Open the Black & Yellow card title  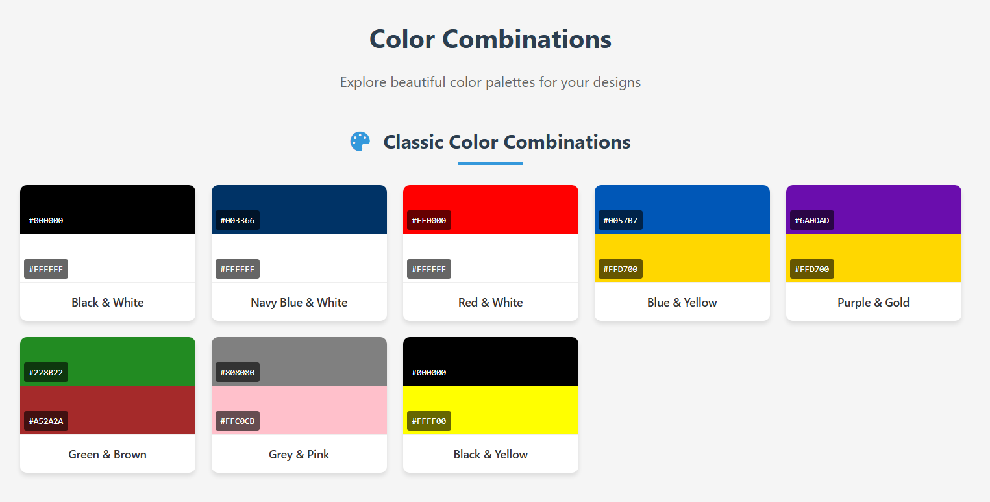tap(491, 455)
